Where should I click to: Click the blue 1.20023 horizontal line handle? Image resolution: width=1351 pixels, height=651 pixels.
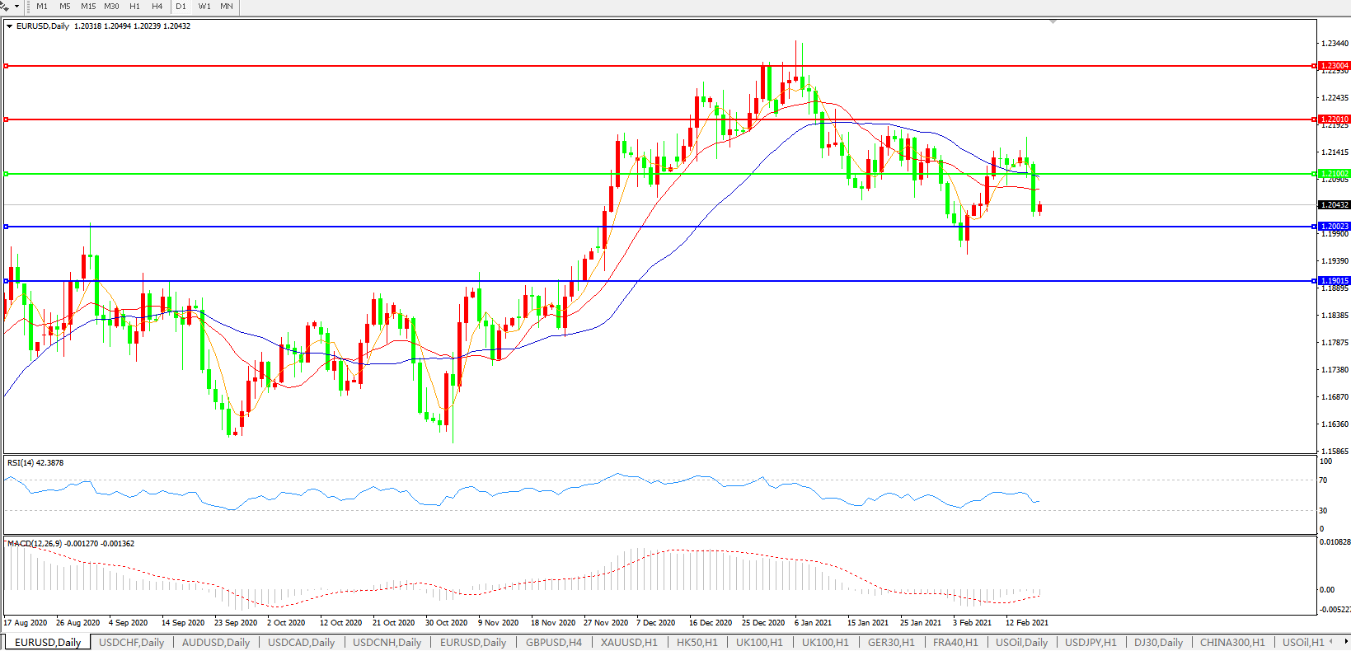click(x=7, y=227)
